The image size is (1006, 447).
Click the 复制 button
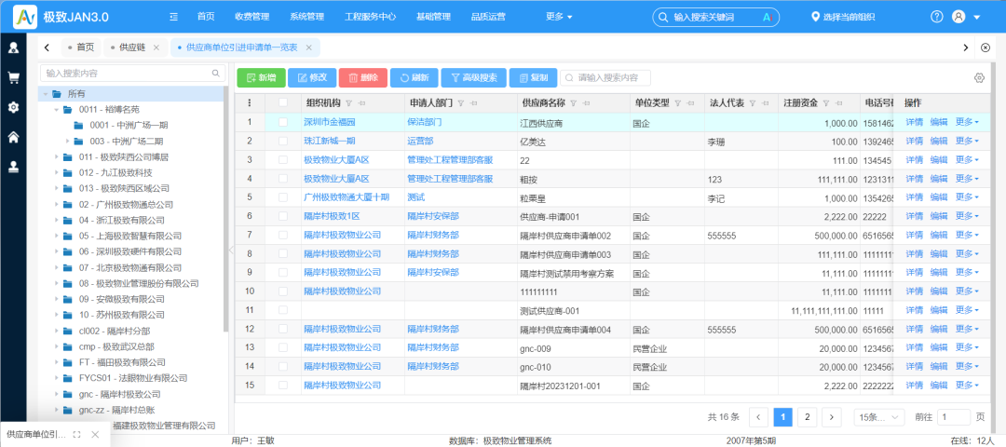(533, 77)
